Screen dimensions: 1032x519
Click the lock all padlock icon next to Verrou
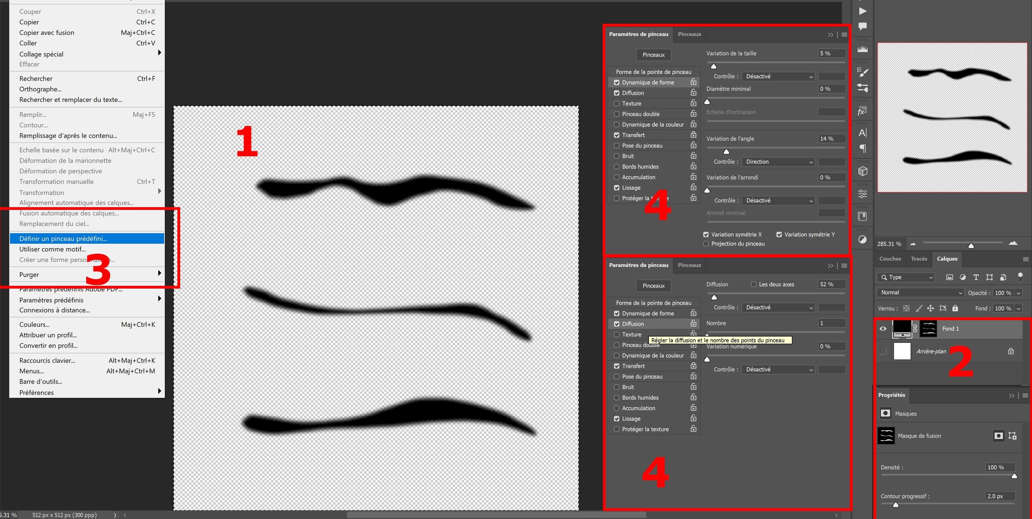[x=955, y=308]
